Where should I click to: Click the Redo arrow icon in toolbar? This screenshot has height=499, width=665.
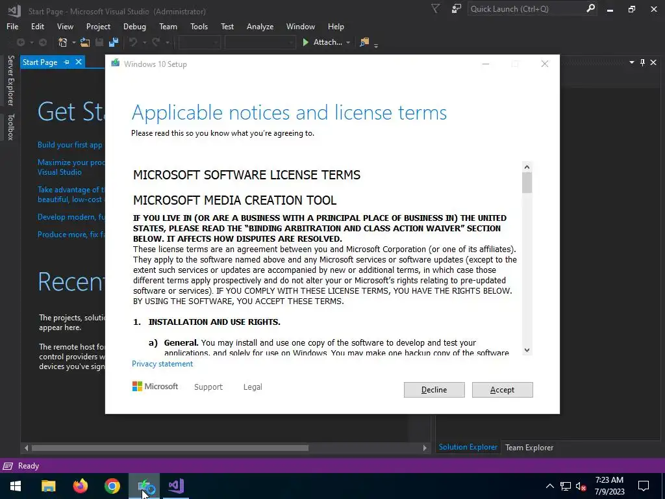coord(156,42)
